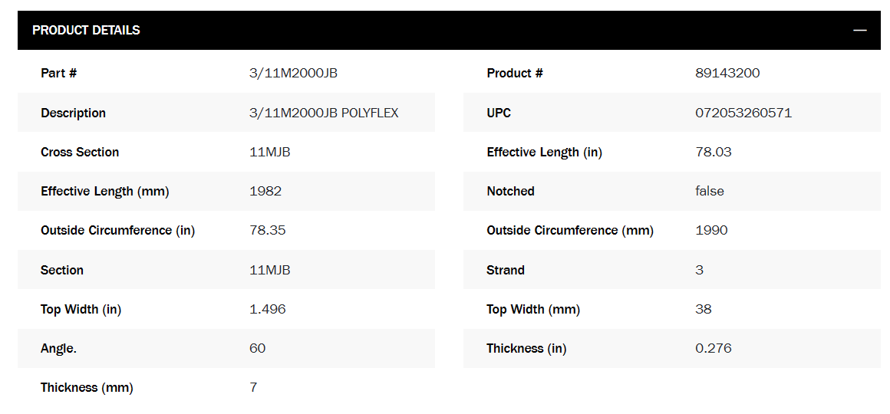Click the Top Width (mm) value 38
890x414 pixels.
tap(704, 309)
